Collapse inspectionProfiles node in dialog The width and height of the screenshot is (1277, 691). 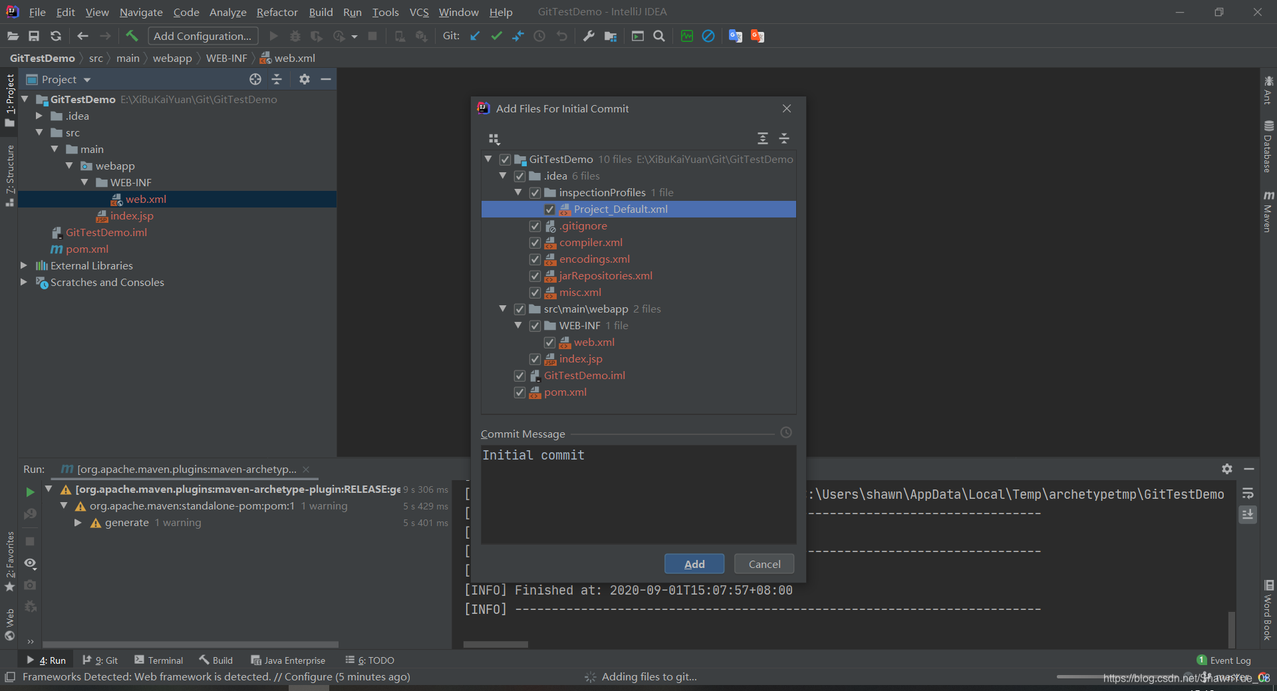click(518, 192)
